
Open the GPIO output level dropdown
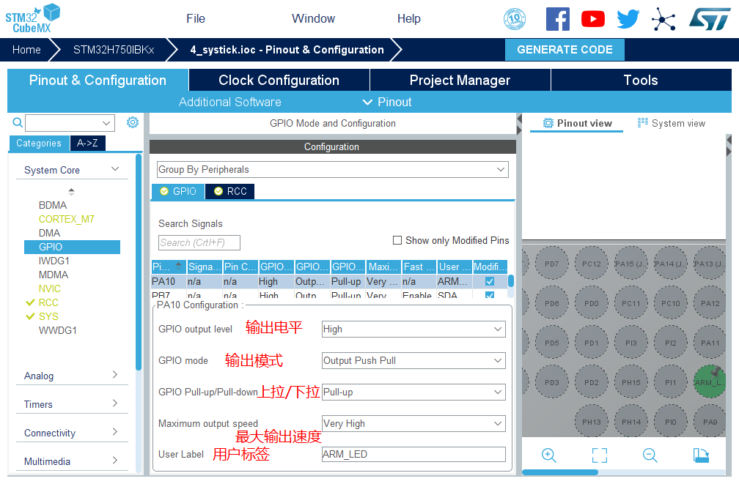[x=413, y=330]
